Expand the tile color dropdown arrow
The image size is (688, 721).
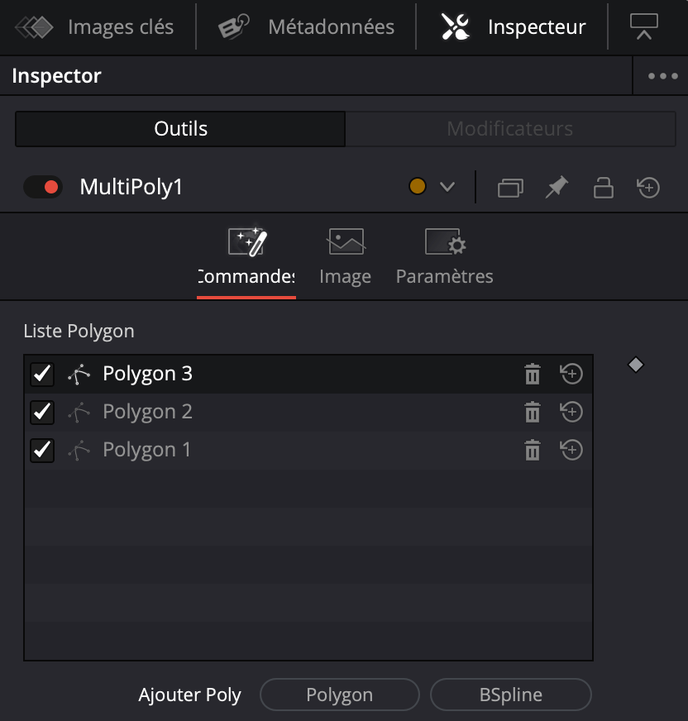(447, 187)
